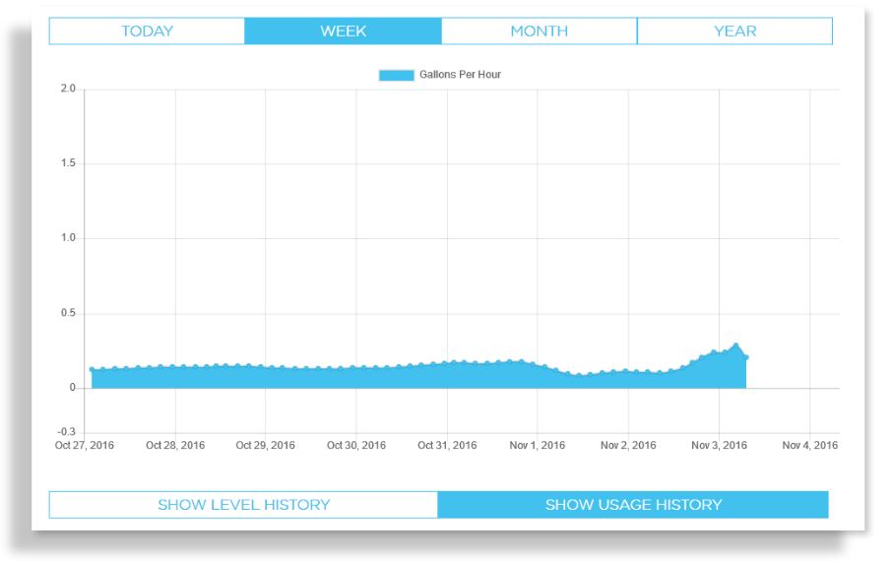Click the SHOW LEVEL HISTORY button

(243, 505)
